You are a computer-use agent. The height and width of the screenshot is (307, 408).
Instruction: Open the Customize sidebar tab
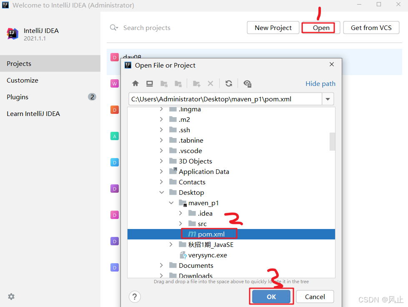(50, 80)
